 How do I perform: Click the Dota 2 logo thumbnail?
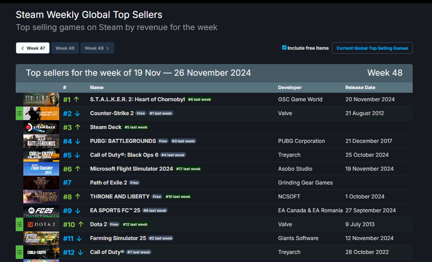click(x=41, y=224)
